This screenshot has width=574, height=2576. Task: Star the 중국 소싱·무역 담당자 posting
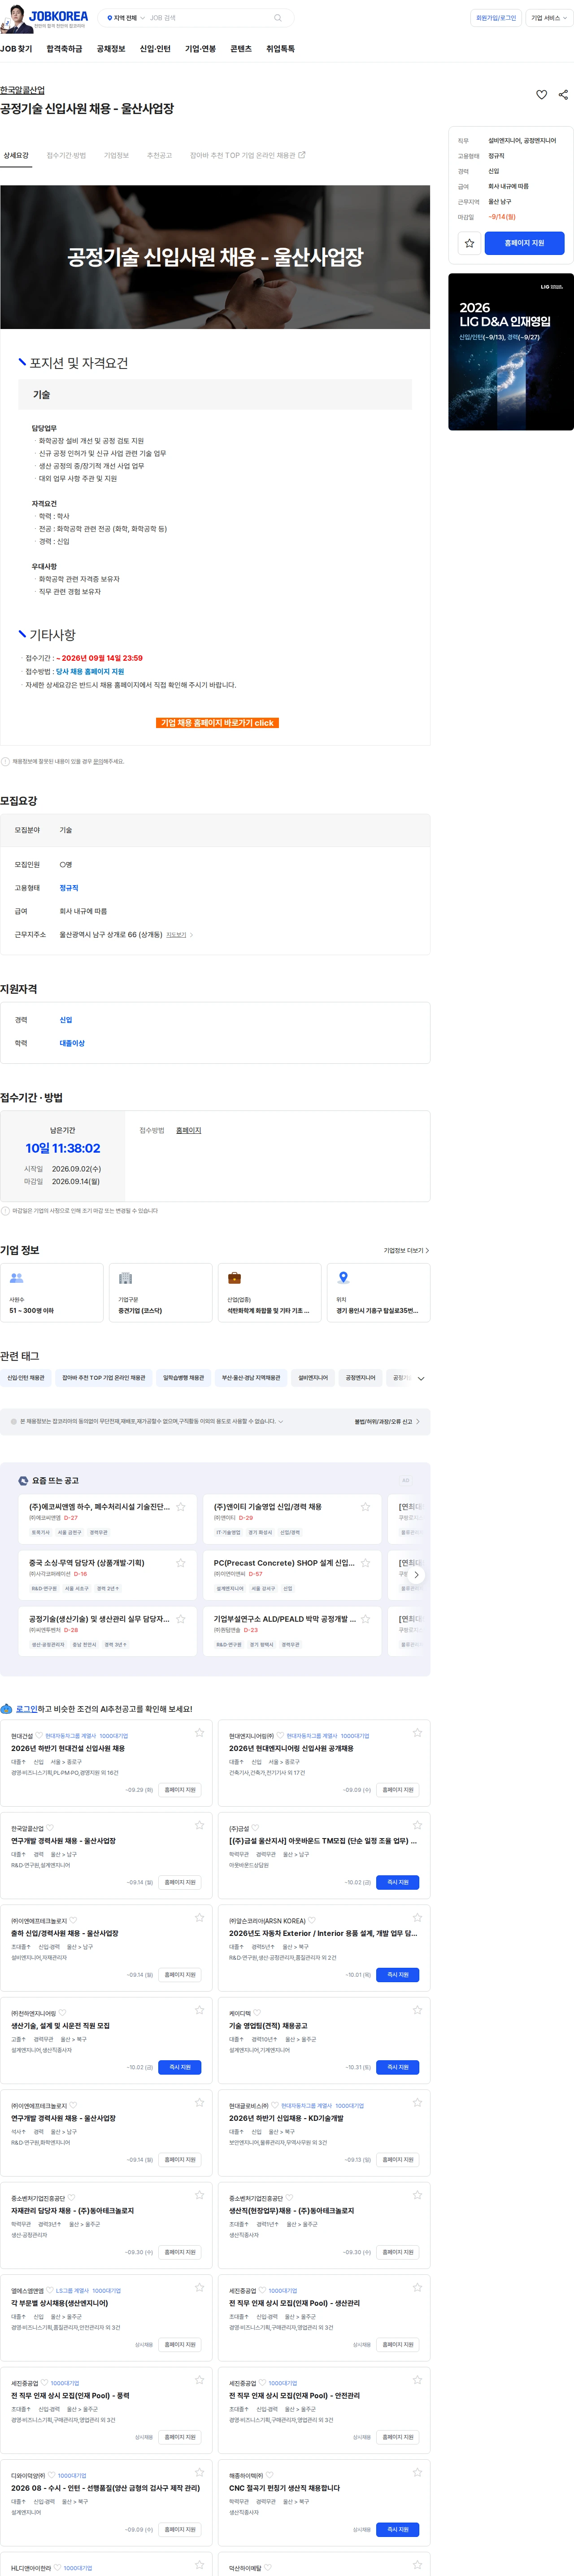[x=181, y=1563]
